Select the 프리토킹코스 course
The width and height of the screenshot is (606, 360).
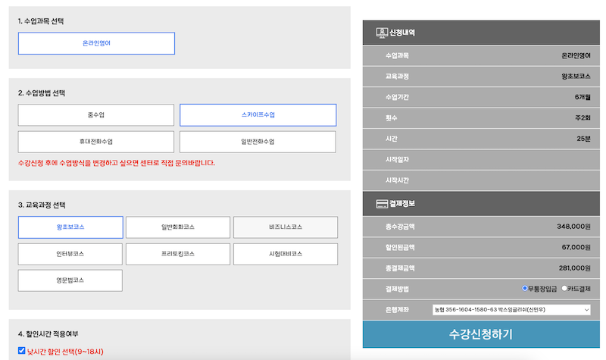click(x=178, y=254)
